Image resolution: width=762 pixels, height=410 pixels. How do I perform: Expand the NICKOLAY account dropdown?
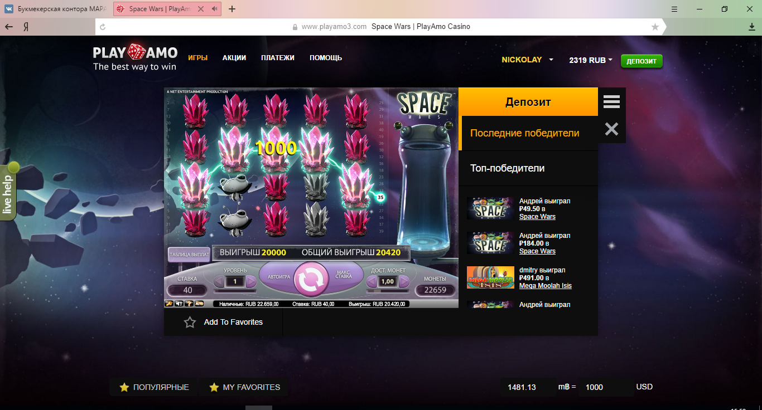coord(527,60)
